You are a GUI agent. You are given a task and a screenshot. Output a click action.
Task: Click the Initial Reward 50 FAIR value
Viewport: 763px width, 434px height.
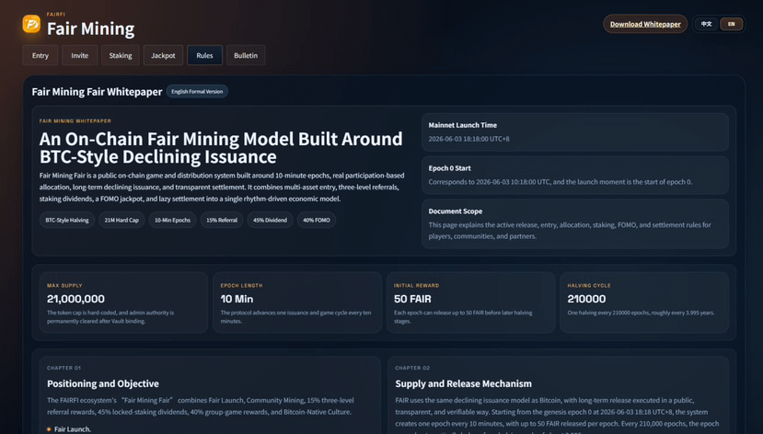(412, 299)
